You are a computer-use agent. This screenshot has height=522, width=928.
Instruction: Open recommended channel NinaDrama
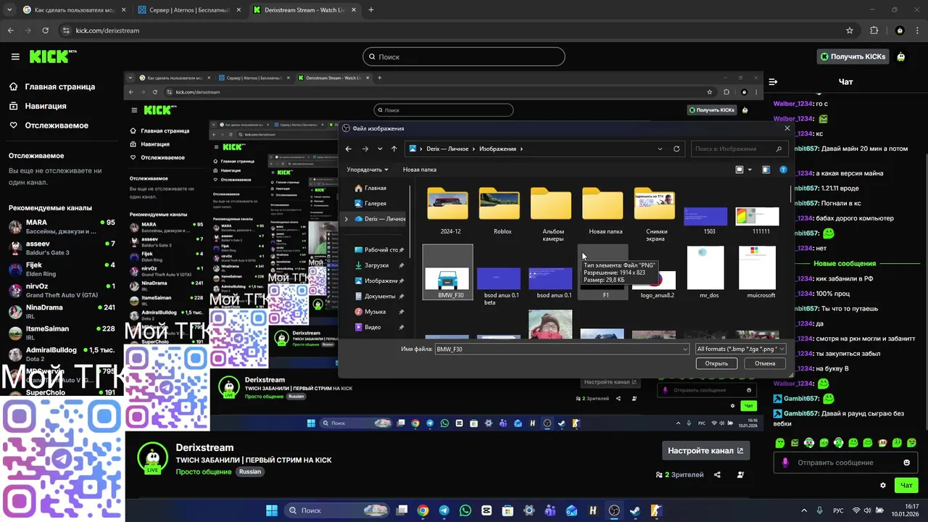(62, 311)
